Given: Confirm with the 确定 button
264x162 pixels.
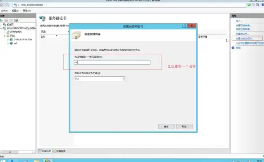Looking at the screenshot, I should pyautogui.click(x=166, y=127).
